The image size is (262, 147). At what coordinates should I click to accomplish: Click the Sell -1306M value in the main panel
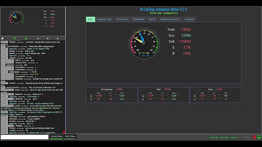tap(184, 41)
